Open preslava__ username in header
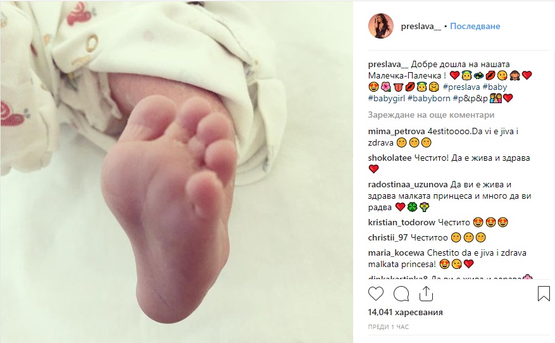The image size is (555, 343). tap(421, 26)
